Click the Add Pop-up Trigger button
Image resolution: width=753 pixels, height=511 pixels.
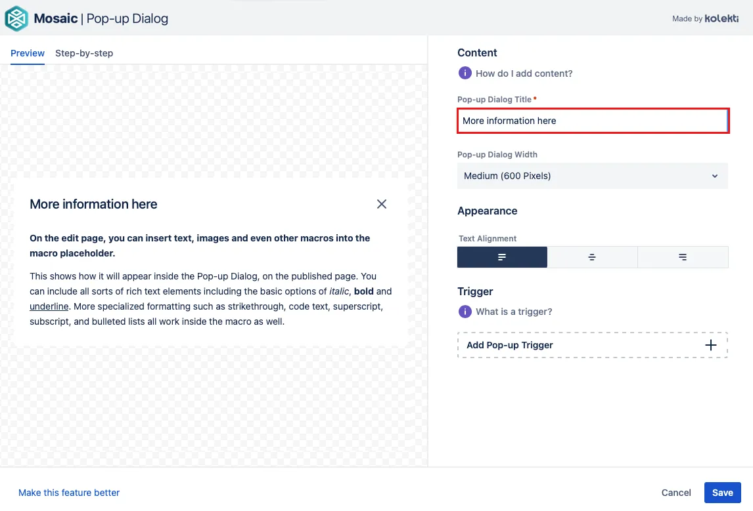pos(593,345)
